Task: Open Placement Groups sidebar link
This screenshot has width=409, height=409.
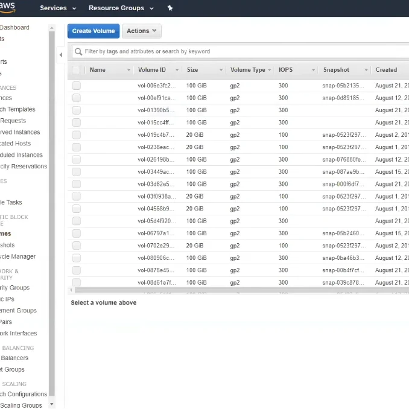Action: tap(18, 311)
